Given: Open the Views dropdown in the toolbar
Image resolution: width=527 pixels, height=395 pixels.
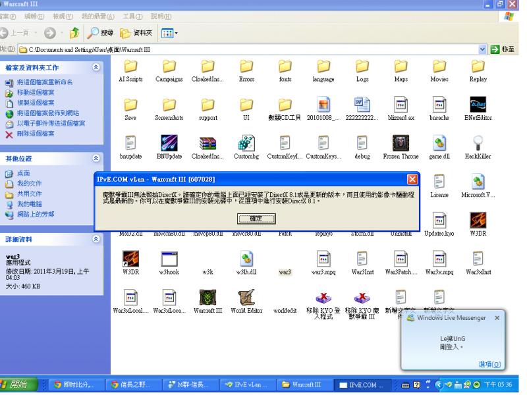Looking at the screenshot, I should pyautogui.click(x=171, y=32).
